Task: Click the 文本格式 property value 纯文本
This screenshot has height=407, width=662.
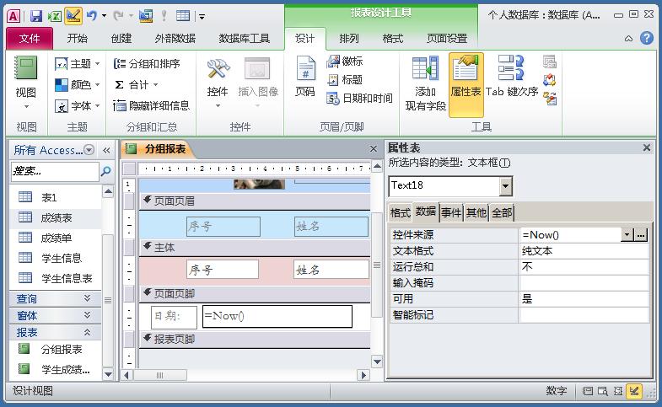Action: tap(584, 251)
